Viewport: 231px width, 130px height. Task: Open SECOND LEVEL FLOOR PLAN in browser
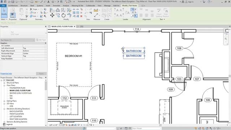(21, 93)
